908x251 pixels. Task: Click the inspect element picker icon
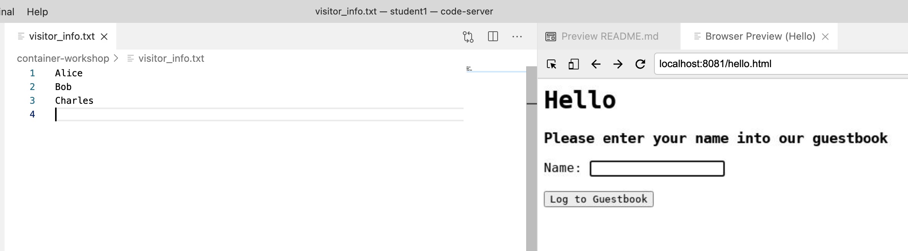[552, 64]
